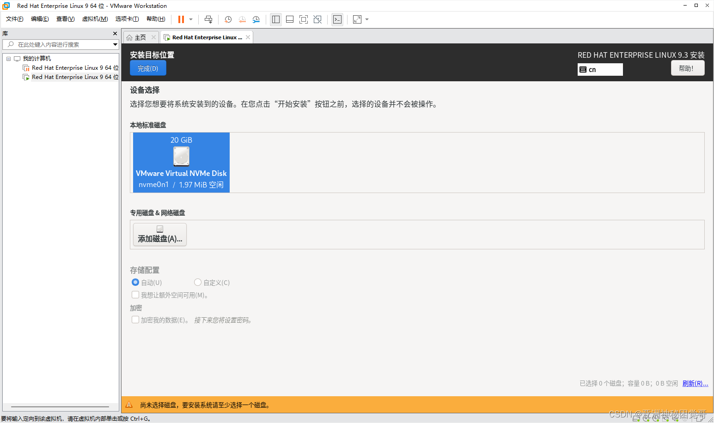Open the power options dropdown arrow
Viewport: 714px width, 423px height.
pyautogui.click(x=191, y=19)
